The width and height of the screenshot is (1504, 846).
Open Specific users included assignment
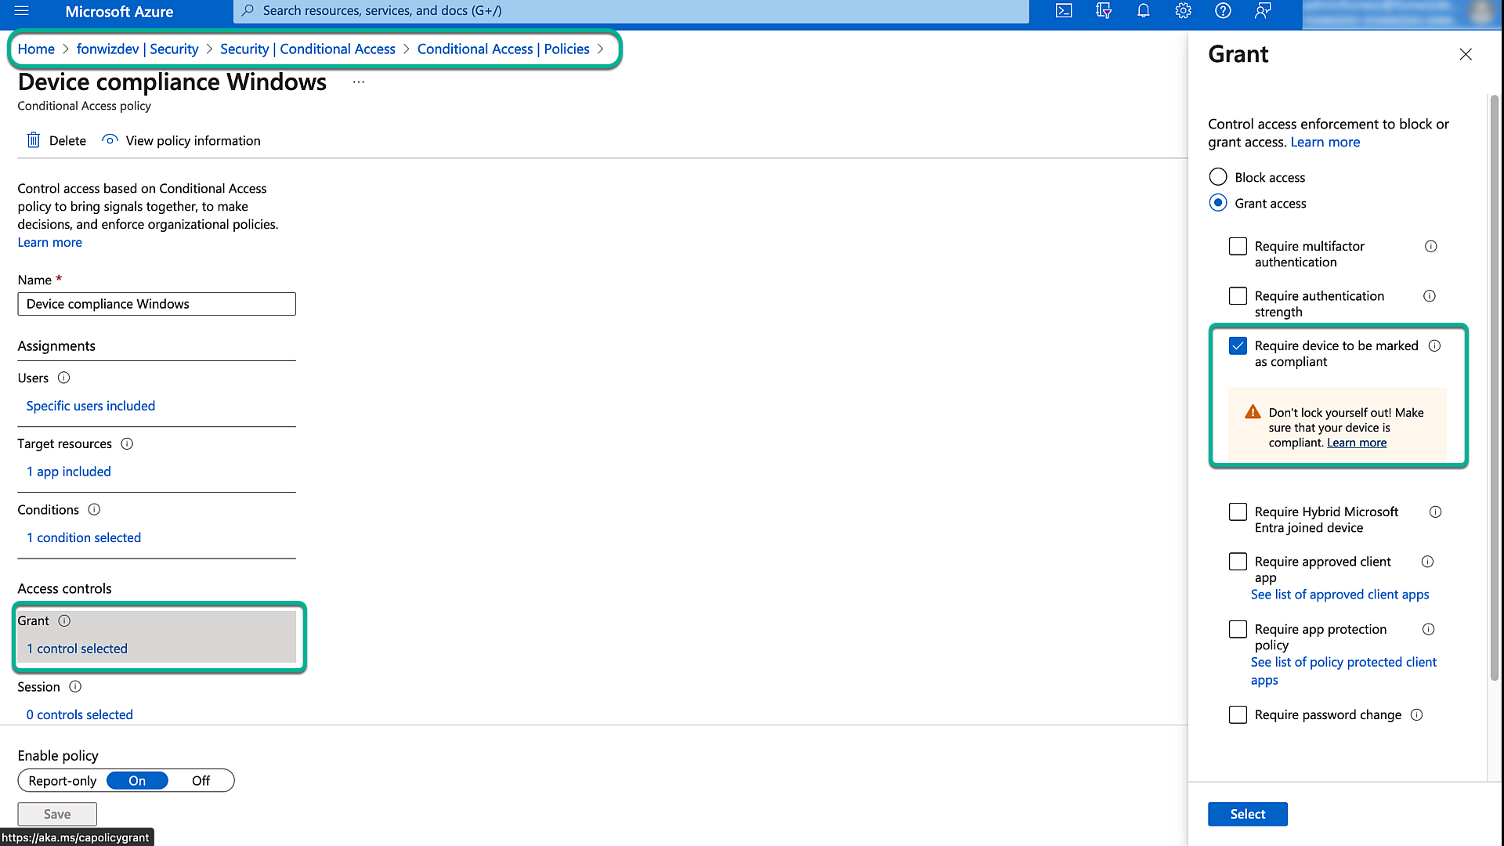[x=91, y=406]
